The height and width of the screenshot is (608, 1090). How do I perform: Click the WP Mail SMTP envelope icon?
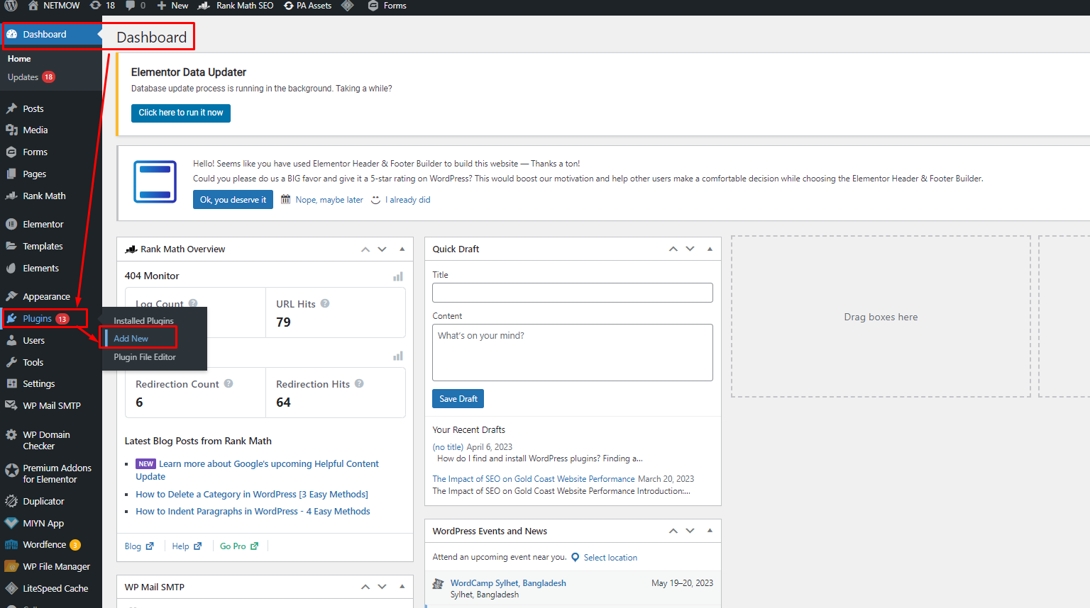click(x=11, y=405)
